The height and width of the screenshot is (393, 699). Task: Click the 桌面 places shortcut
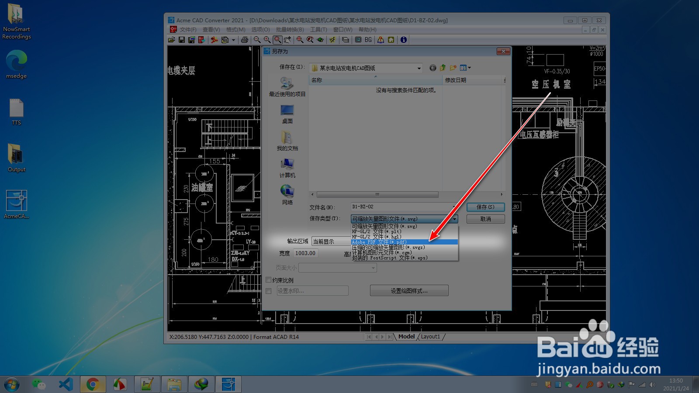point(287,114)
